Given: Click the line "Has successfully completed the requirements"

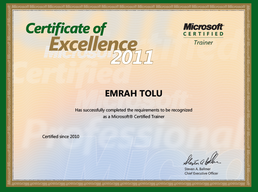Looking at the screenshot, I should [x=134, y=110].
